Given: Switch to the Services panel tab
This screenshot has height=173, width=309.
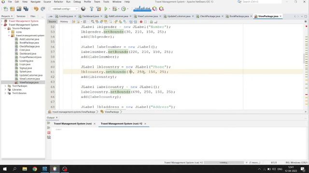Looking at the screenshot, I should tap(21, 16).
